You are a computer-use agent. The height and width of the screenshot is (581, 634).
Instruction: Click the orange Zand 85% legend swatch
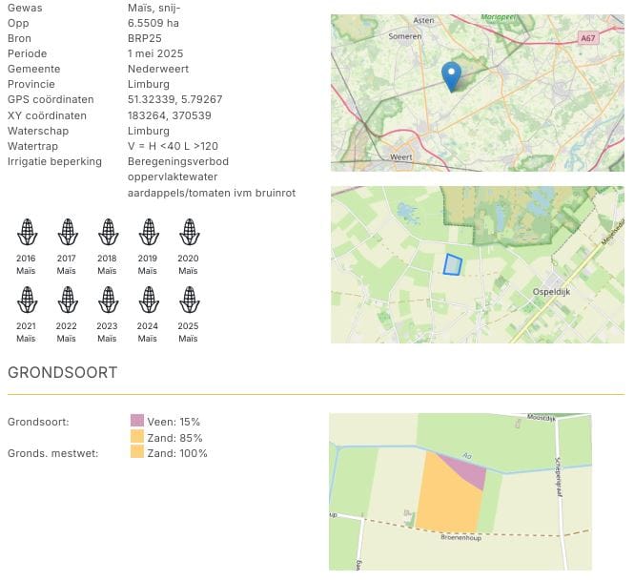[136, 437]
